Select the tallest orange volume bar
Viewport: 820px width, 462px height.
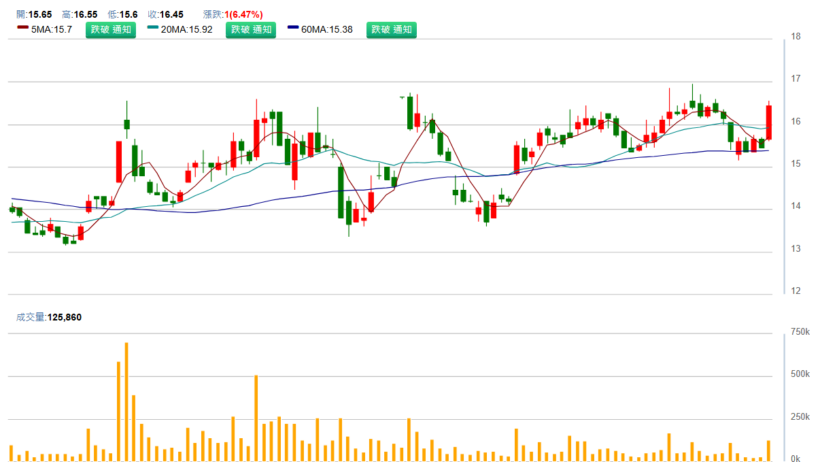[x=126, y=401]
